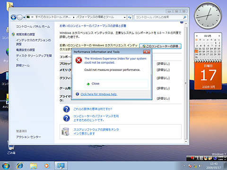Viewport: 227px width, 170px height.
Task: Open コントロール パネル ホーム link
Action: click(33, 26)
